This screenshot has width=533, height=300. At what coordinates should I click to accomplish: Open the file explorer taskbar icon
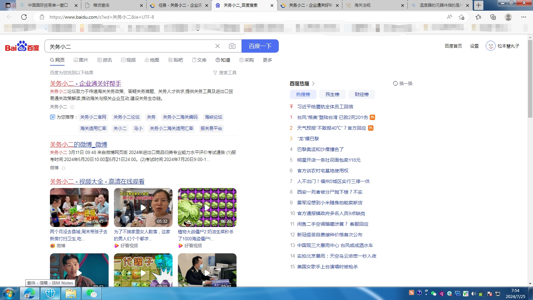[71, 294]
